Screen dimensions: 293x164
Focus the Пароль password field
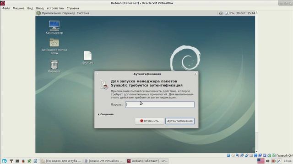(160, 104)
